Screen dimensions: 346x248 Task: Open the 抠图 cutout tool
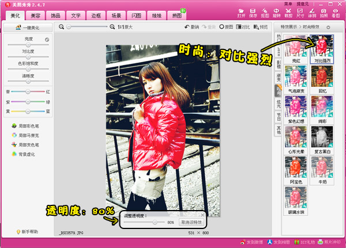coord(265,13)
